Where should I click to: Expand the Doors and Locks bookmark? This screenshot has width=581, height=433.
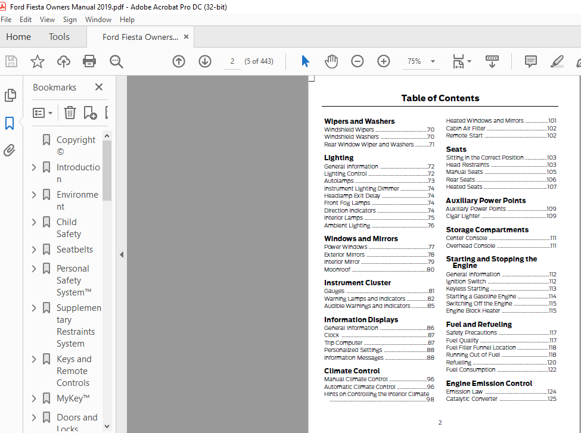(34, 418)
